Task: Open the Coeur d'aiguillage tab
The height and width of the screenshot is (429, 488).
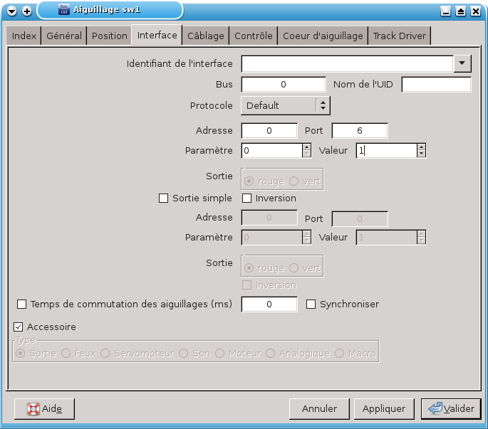Action: (323, 36)
